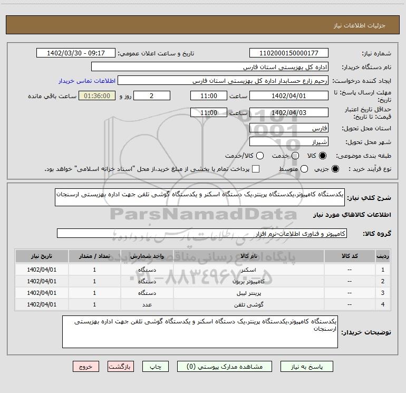Click the پاسخ به نیاز button
Image resolution: width=406 pixels, height=393 pixels.
click(x=307, y=367)
